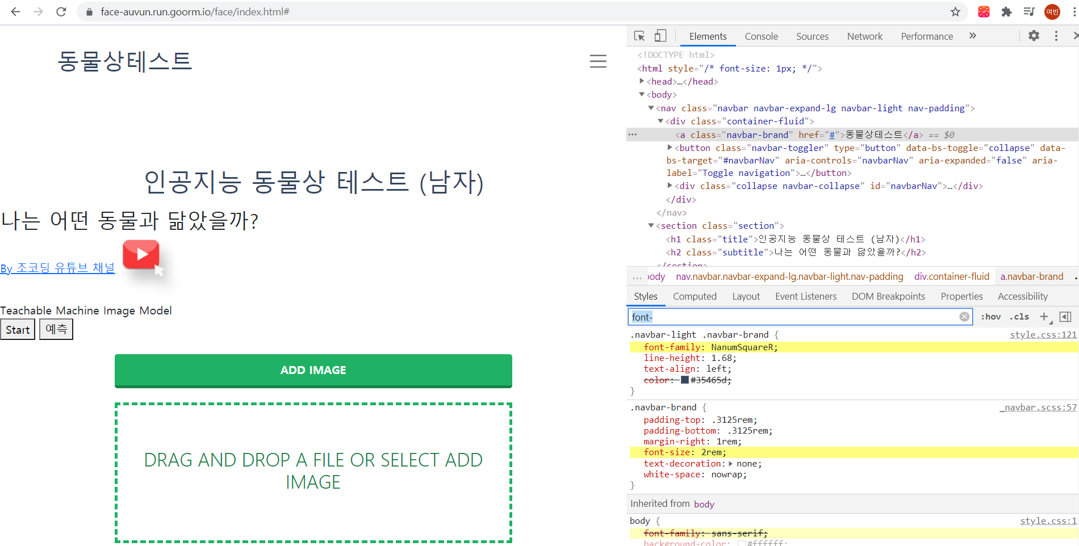
Task: Toggle the device toolbar
Action: (x=660, y=36)
